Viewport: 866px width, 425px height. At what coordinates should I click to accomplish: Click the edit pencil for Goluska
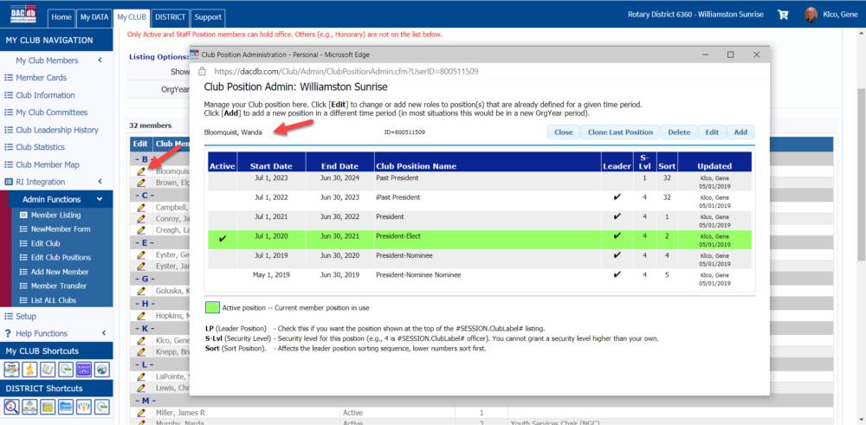[x=141, y=291]
